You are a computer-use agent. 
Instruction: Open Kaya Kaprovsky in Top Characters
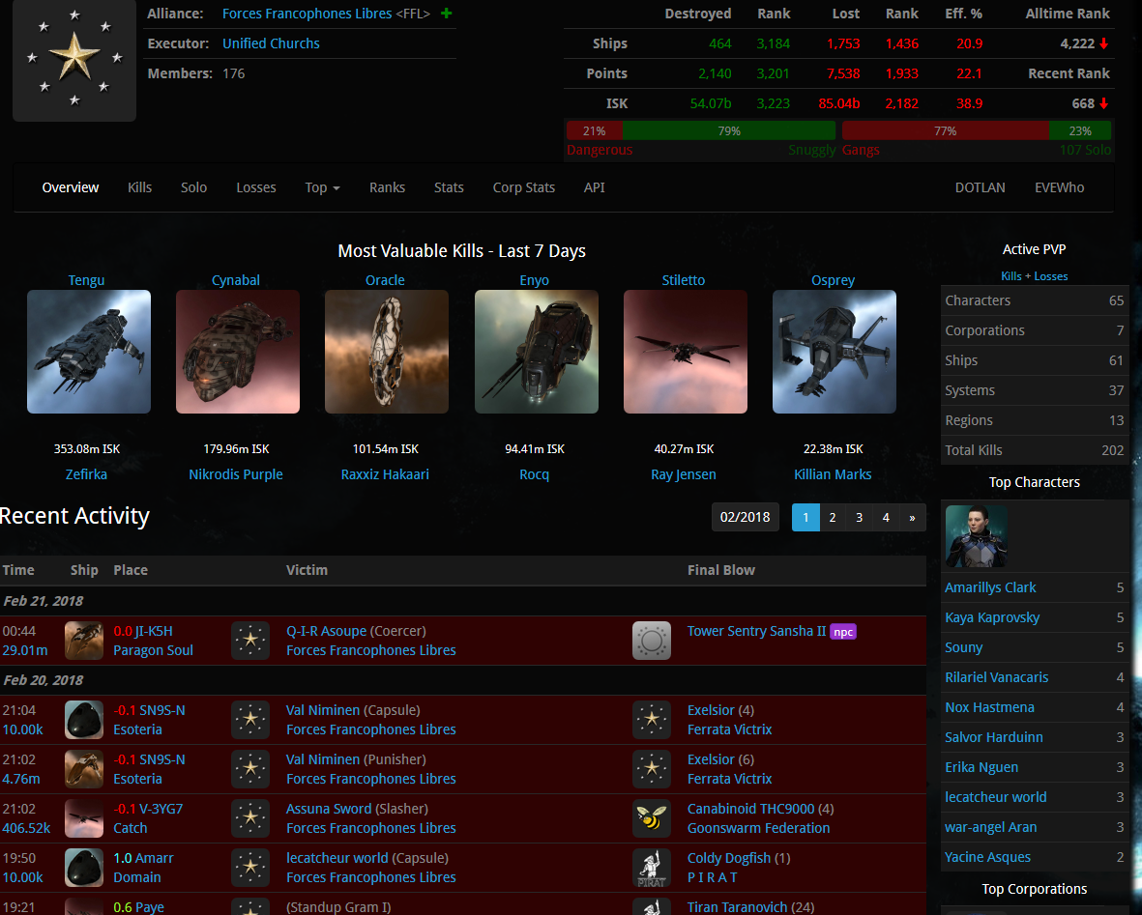[992, 617]
